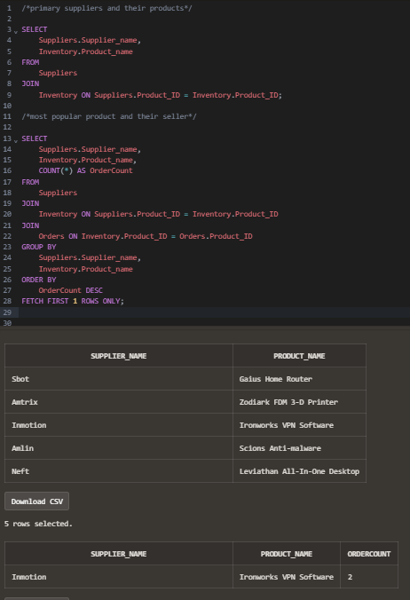This screenshot has width=410, height=600.
Task: Select the Amtrix supplier cell
Action: point(119,402)
